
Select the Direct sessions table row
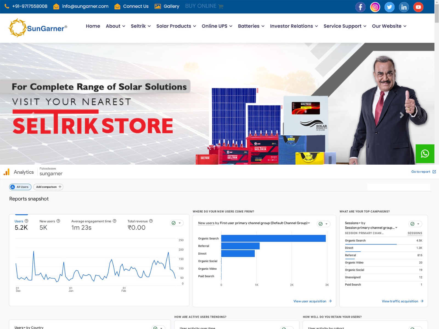(x=384, y=248)
